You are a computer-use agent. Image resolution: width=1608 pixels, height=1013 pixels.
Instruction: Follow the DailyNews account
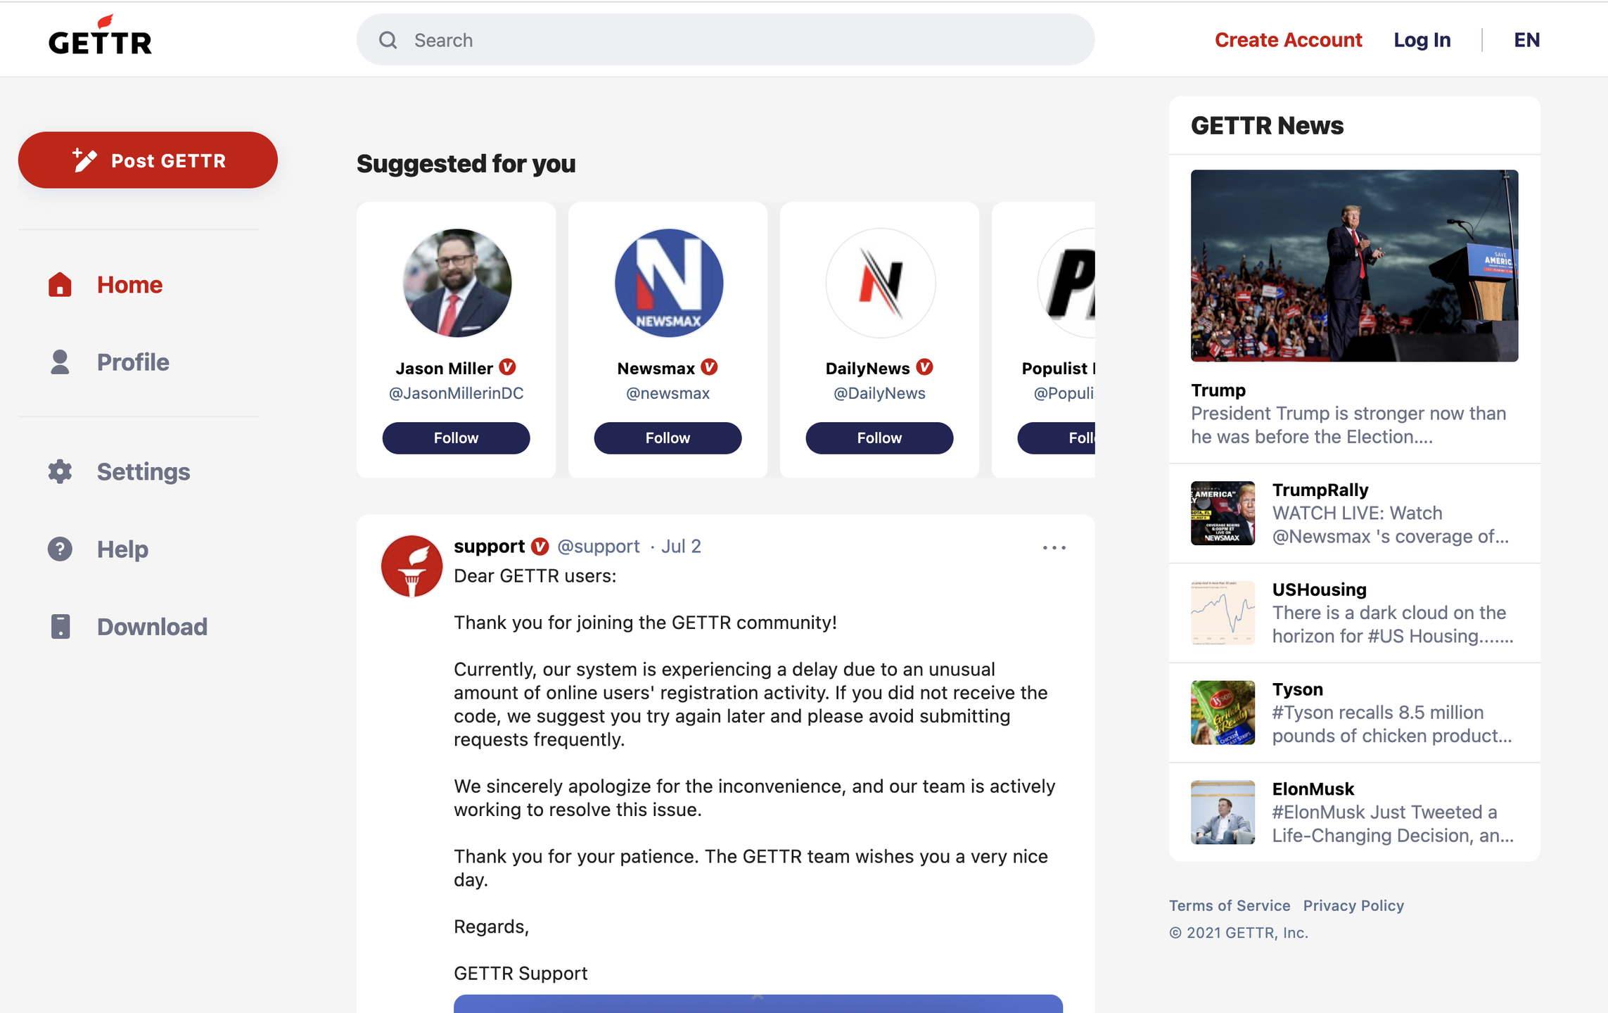[879, 438]
